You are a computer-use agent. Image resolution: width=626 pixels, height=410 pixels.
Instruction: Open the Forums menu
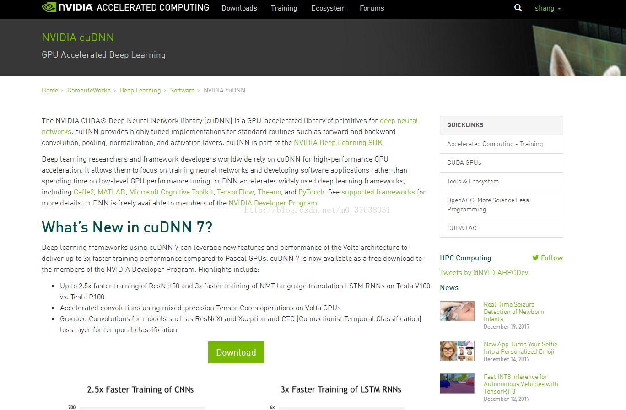[x=372, y=8]
